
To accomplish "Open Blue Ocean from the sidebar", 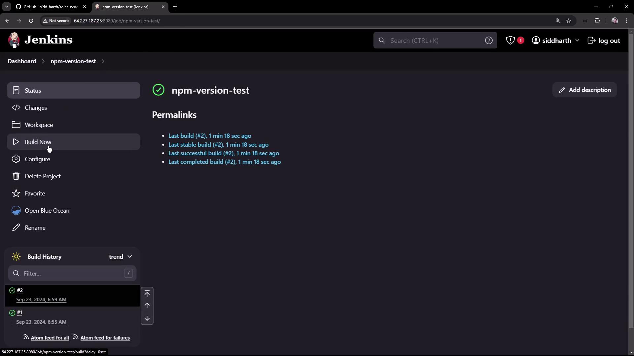I will tap(47, 211).
